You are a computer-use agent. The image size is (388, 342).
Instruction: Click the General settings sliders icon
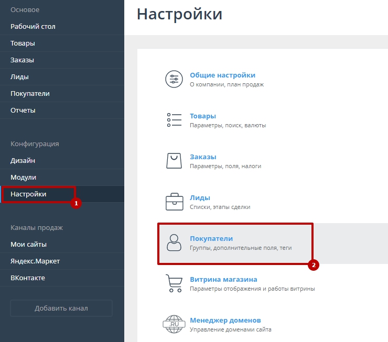click(x=174, y=79)
